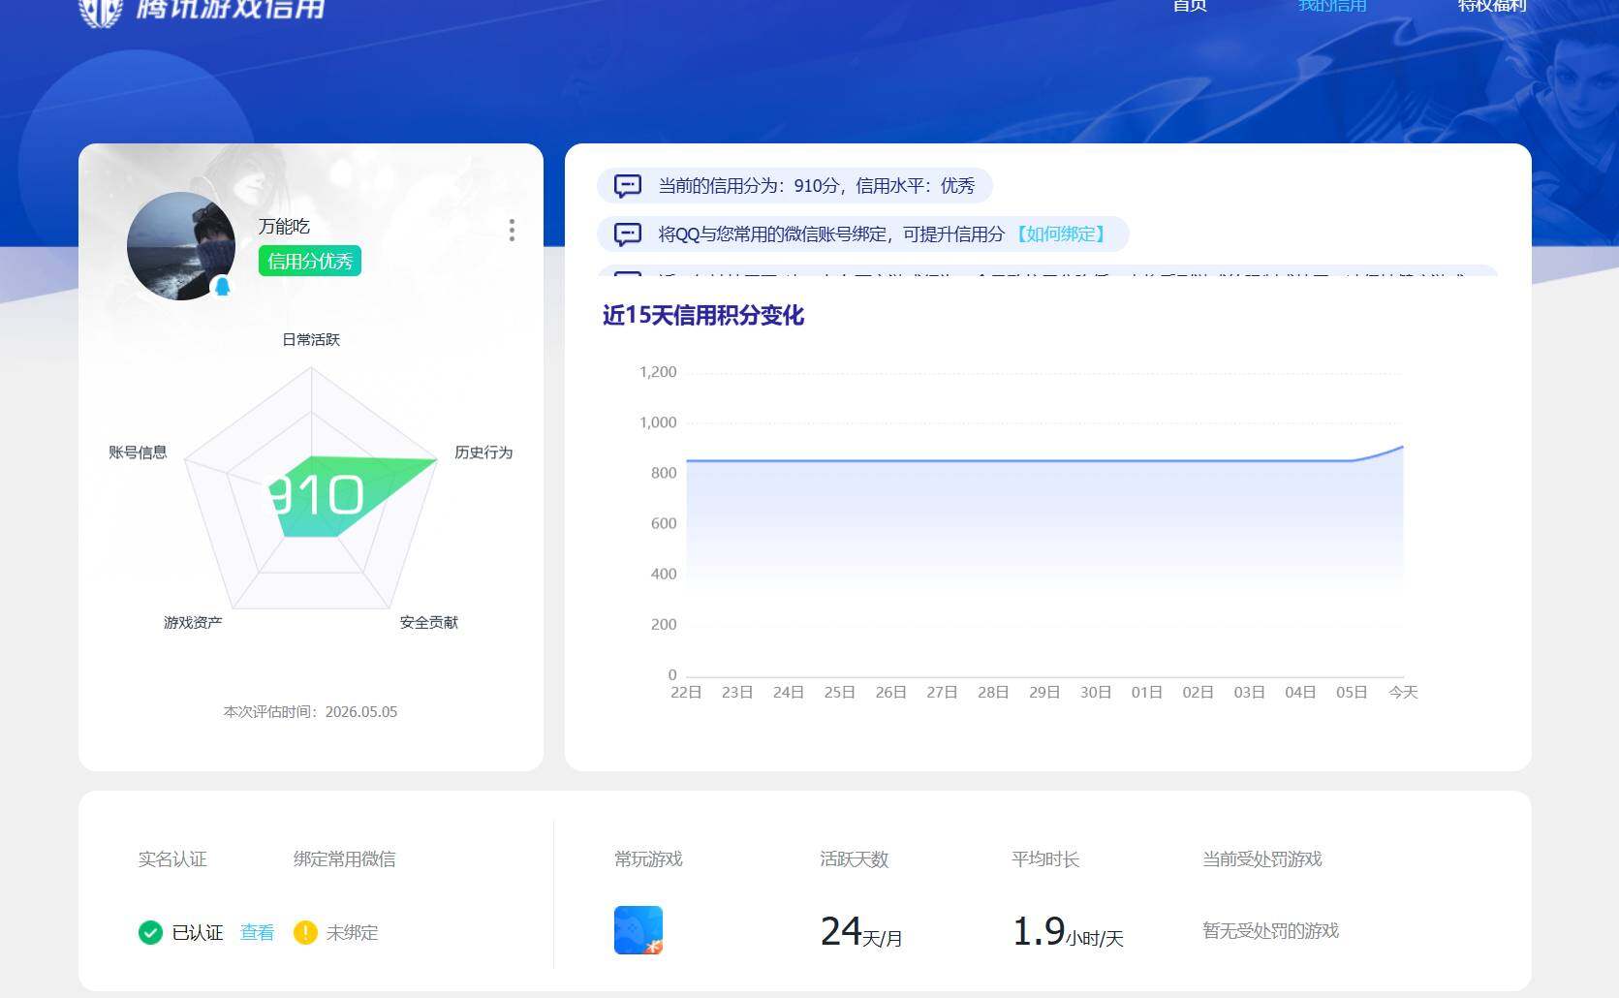Click the user avatar photo
1619x998 pixels.
[x=181, y=246]
